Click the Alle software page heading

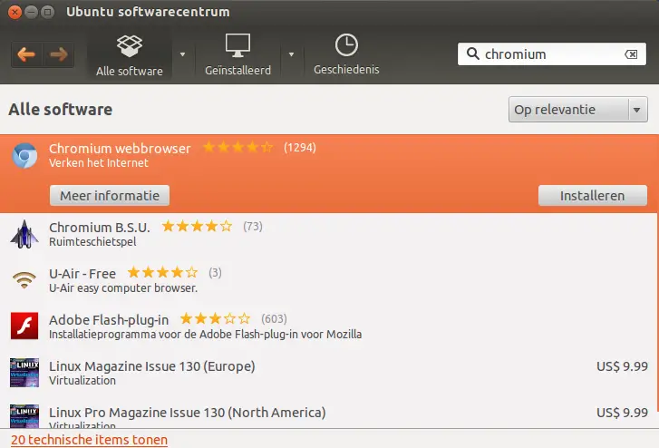pos(61,110)
